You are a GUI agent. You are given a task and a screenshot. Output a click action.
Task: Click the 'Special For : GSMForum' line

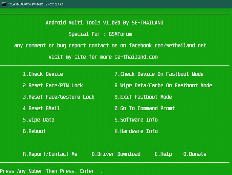coord(100,34)
